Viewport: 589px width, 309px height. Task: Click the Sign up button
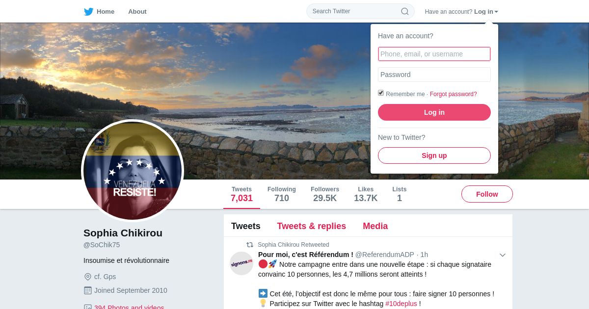[x=434, y=155]
